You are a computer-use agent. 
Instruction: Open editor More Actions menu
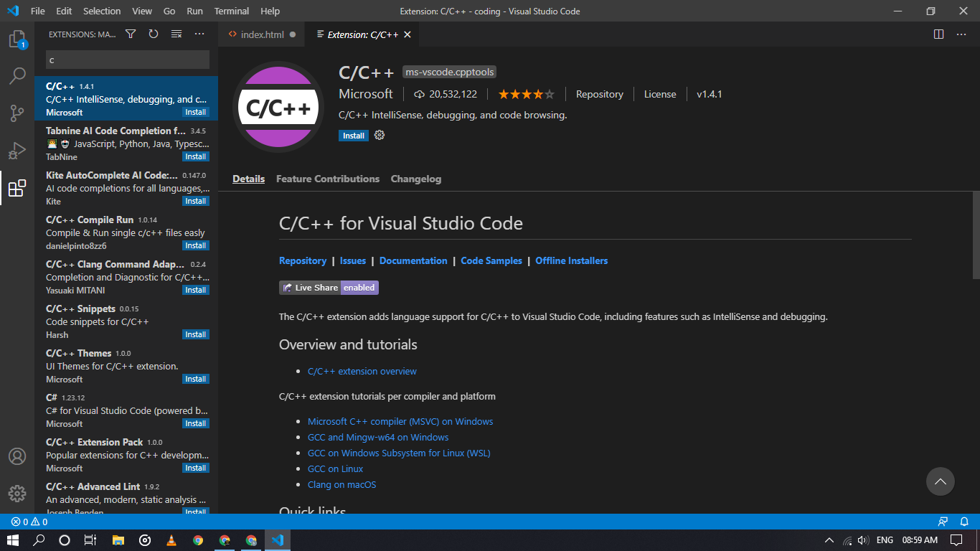[x=961, y=34]
